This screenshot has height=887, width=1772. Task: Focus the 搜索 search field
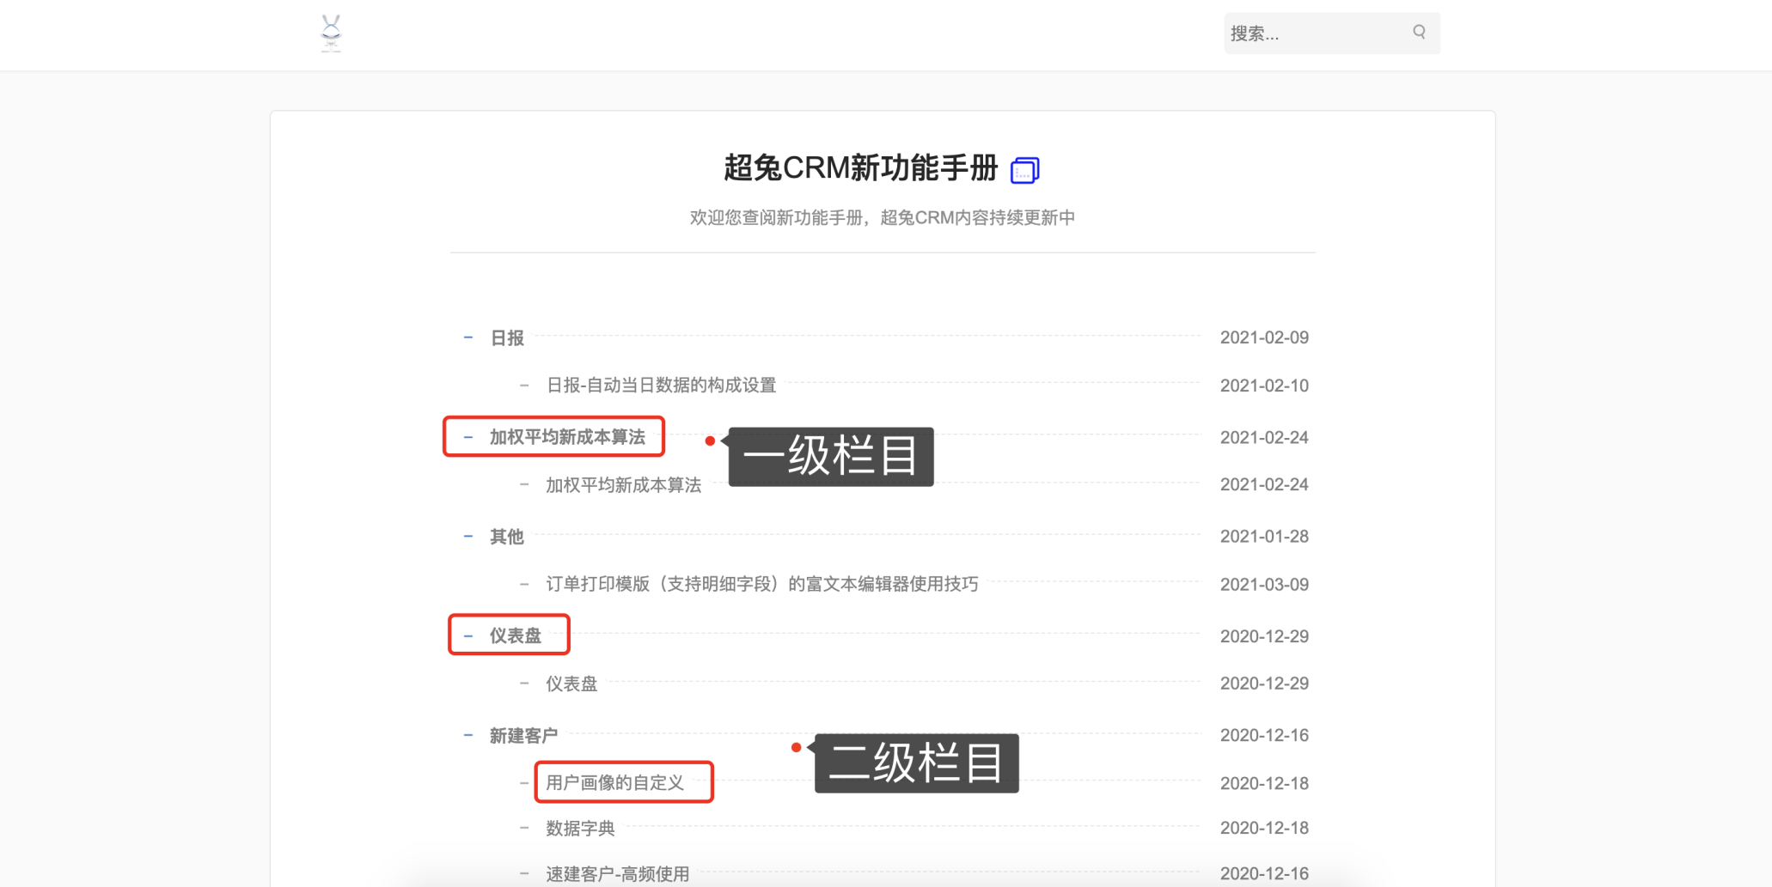coord(1331,33)
